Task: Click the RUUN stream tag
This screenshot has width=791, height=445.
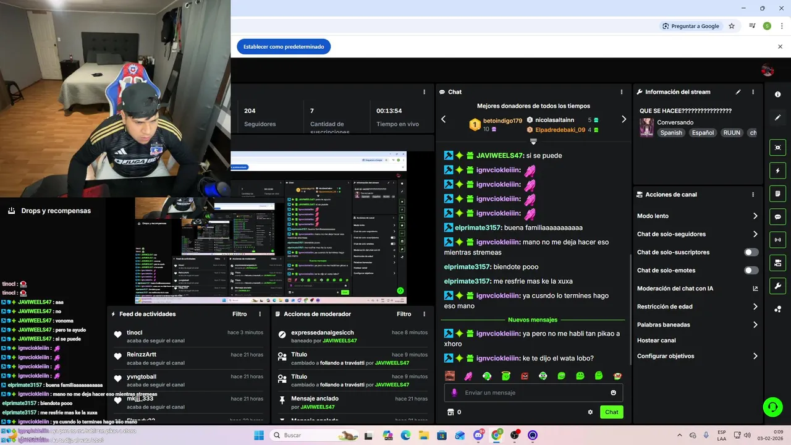Action: [732, 133]
